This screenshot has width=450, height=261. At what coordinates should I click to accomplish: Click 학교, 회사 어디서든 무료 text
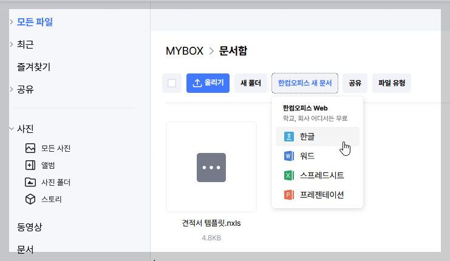pyautogui.click(x=315, y=118)
